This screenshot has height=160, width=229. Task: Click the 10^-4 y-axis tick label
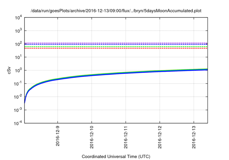point(18,123)
